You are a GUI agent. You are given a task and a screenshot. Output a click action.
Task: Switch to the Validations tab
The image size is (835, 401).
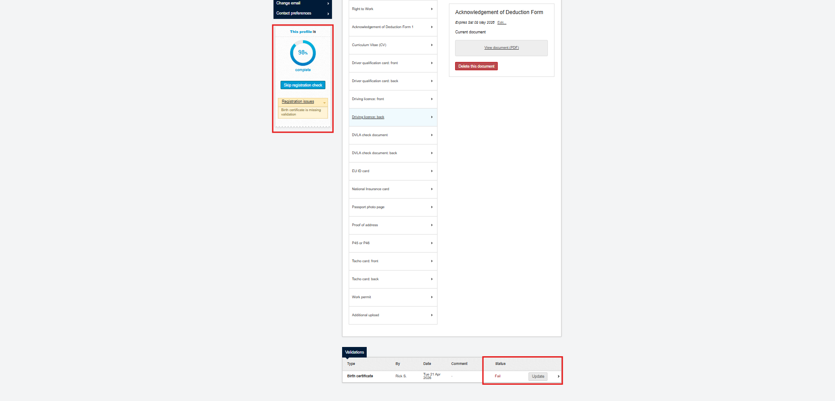(354, 352)
